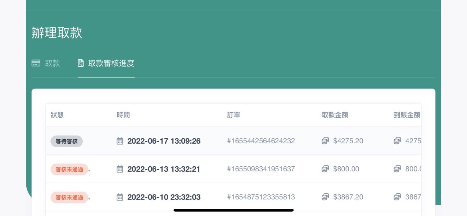The height and width of the screenshot is (216, 467).
Task: Click calendar icon for 2022-06-13 entry
Action: coord(120,169)
